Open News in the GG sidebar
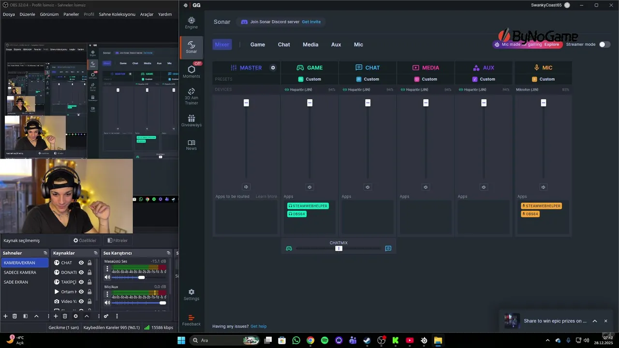Viewport: 619px width, 348px height. pos(192,145)
